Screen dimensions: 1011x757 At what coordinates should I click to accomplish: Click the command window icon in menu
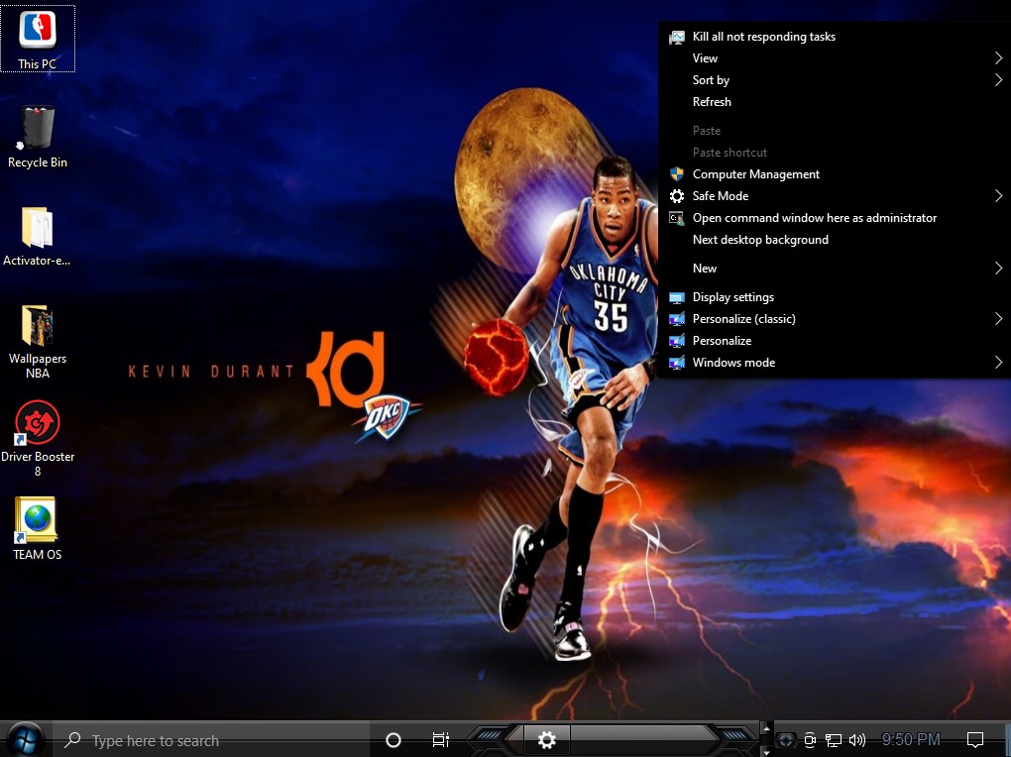[676, 218]
